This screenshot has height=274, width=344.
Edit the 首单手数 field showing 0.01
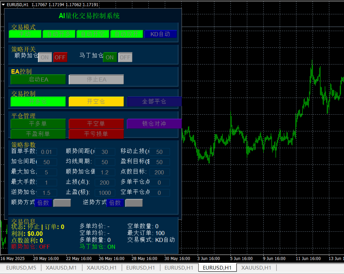[47, 152]
